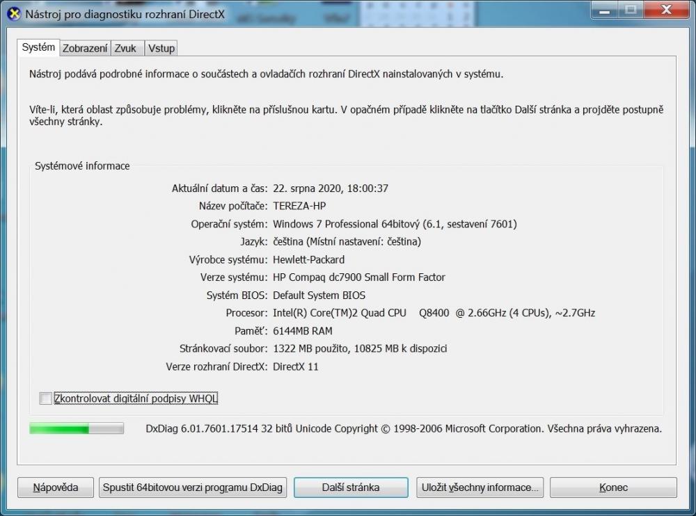Select the Zvuk tab

click(126, 48)
